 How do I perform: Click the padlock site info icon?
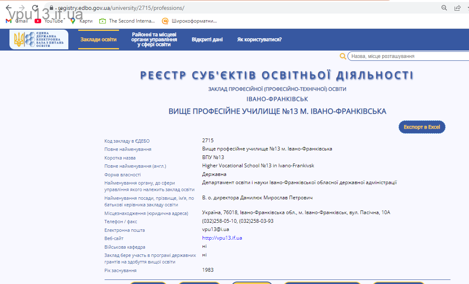[x=51, y=8]
